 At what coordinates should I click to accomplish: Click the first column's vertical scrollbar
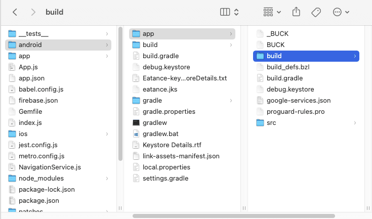pos(120,94)
